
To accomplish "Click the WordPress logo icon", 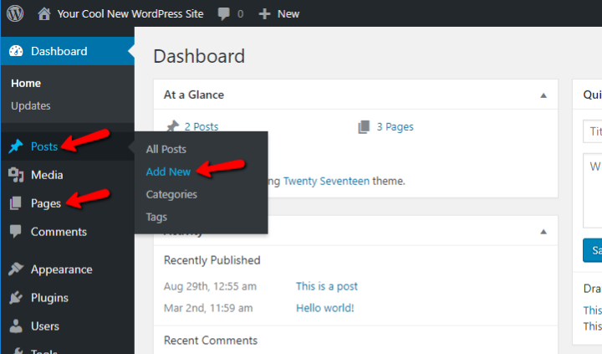I will 15,13.
